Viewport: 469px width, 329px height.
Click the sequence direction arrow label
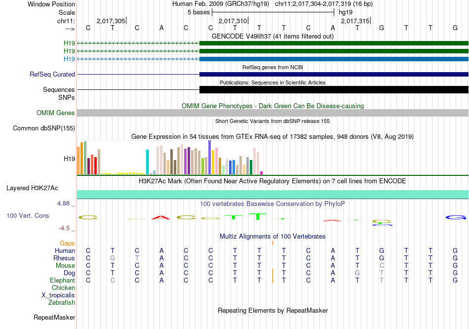70,29
